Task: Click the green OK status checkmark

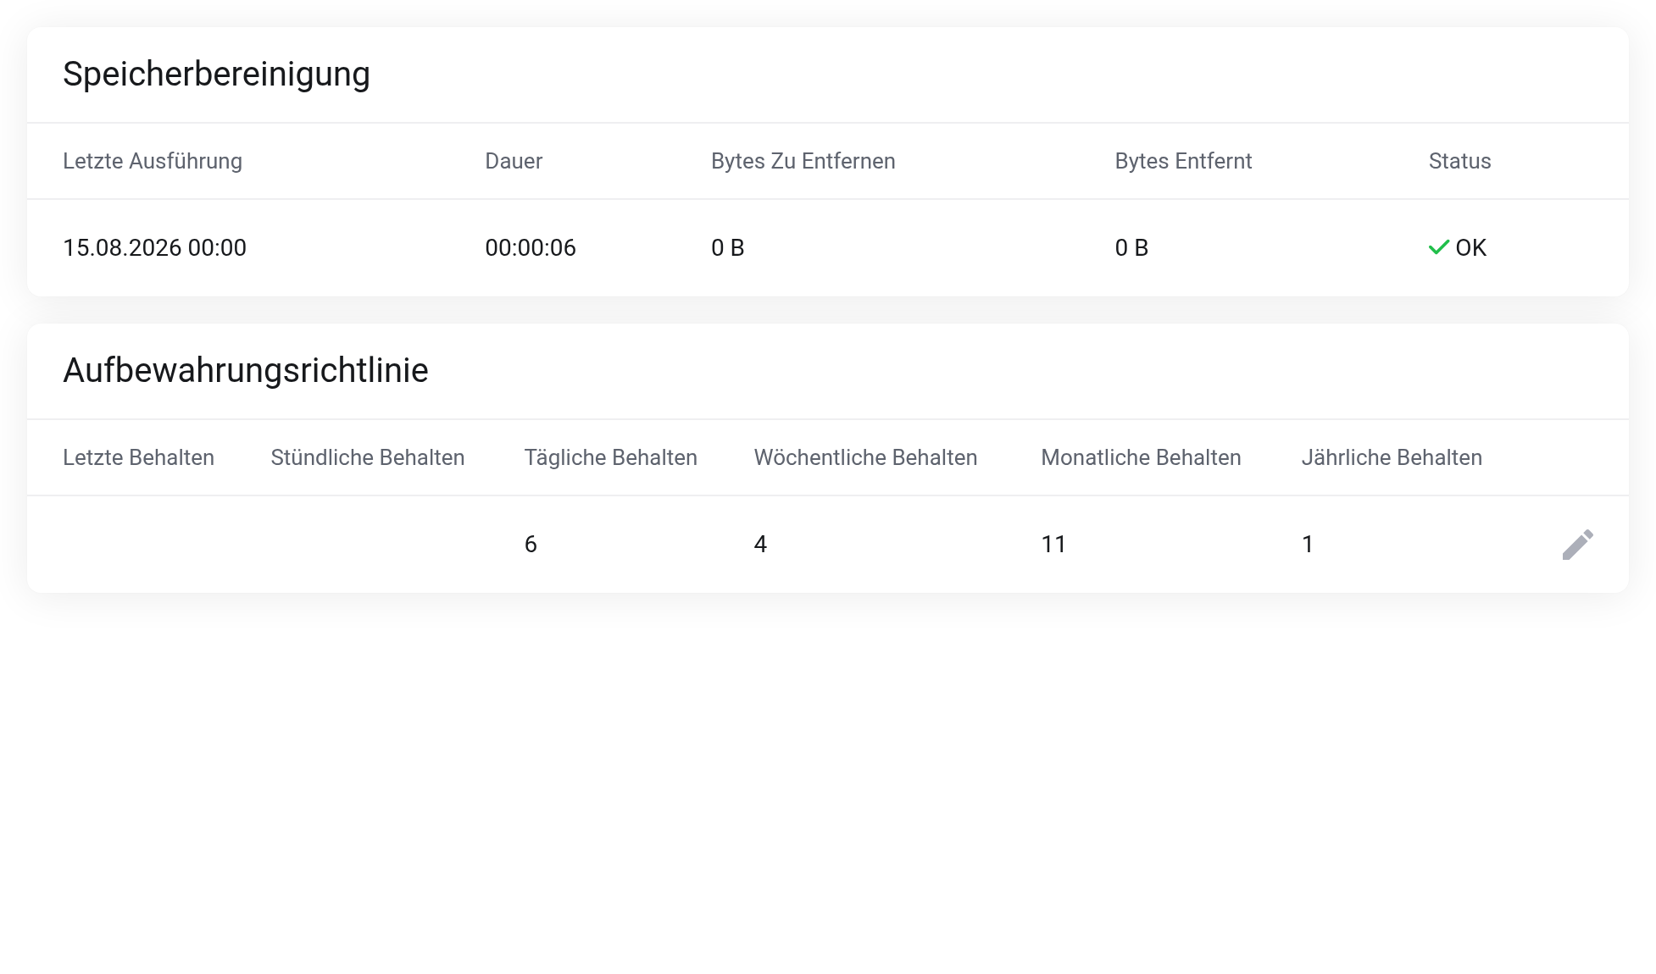Action: 1439,247
